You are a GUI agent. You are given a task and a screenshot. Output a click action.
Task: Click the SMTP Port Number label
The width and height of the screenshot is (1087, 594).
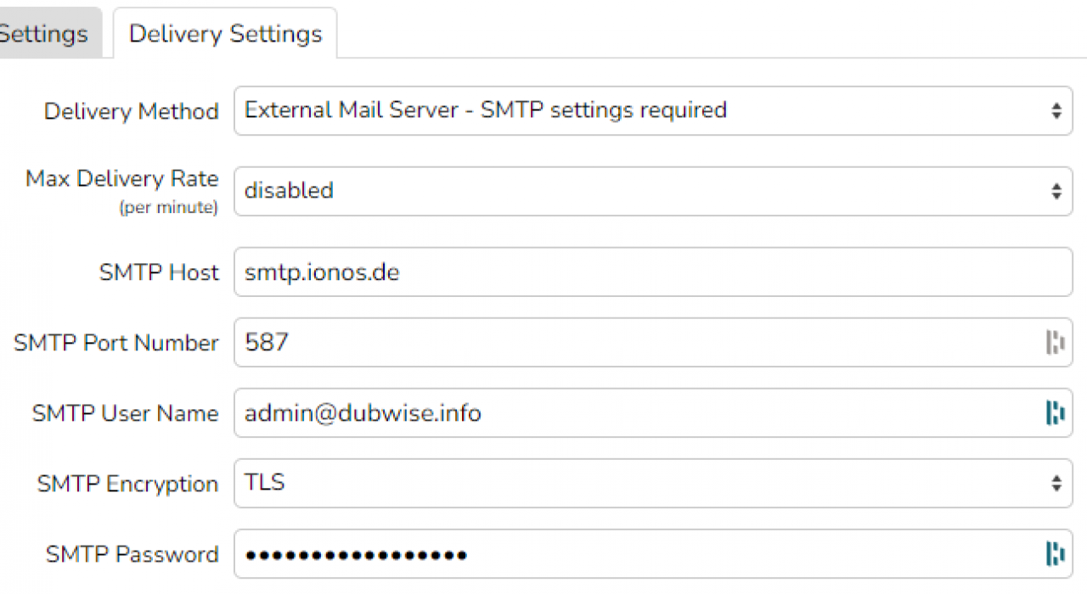[116, 343]
